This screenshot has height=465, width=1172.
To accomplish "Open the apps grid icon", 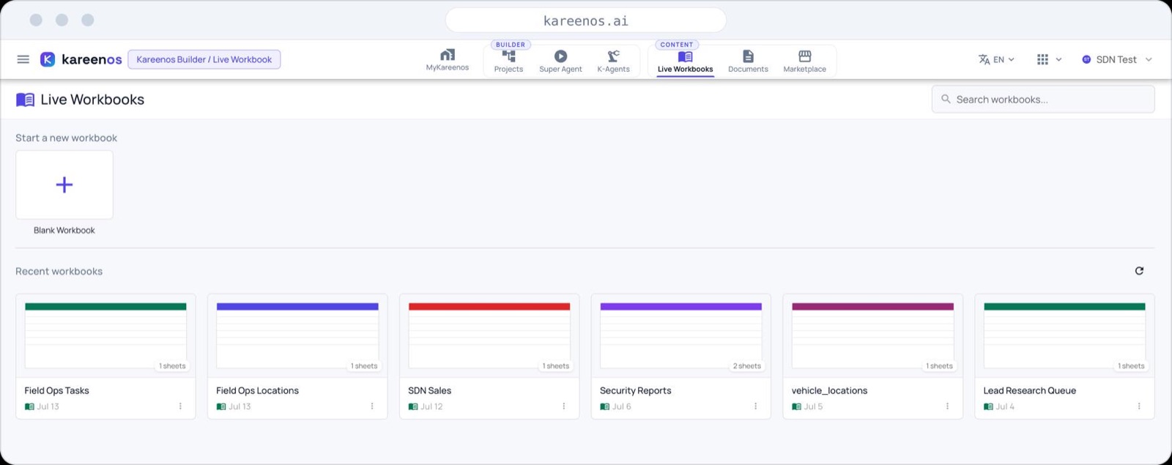I will (x=1042, y=59).
